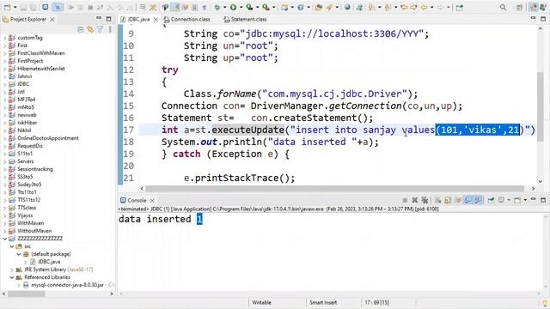This screenshot has height=309, width=550.
Task: Open the Open Console dropdown arrow
Action: pyautogui.click(x=525, y=200)
